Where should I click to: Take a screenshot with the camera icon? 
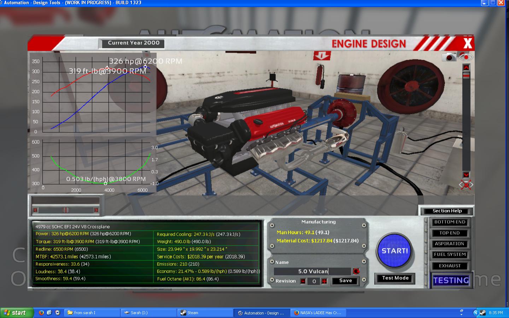click(449, 57)
